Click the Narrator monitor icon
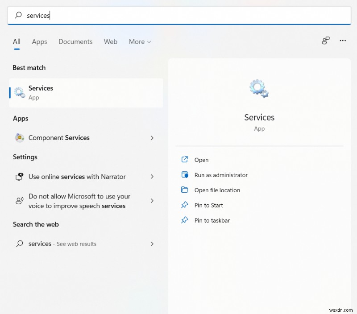 pyautogui.click(x=19, y=177)
